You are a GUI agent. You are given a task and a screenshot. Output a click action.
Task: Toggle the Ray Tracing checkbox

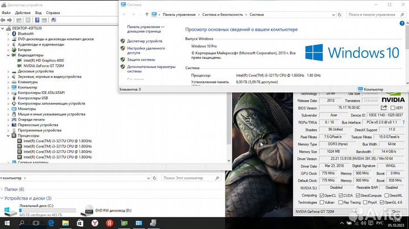[340, 202]
